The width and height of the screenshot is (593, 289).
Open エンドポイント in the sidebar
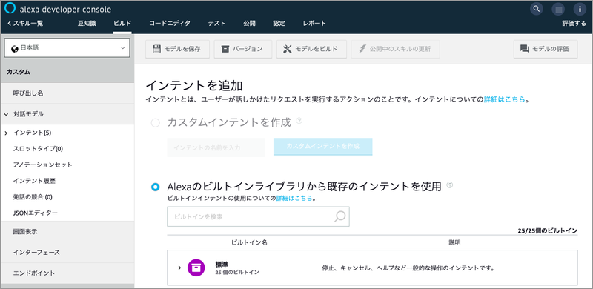pos(67,273)
